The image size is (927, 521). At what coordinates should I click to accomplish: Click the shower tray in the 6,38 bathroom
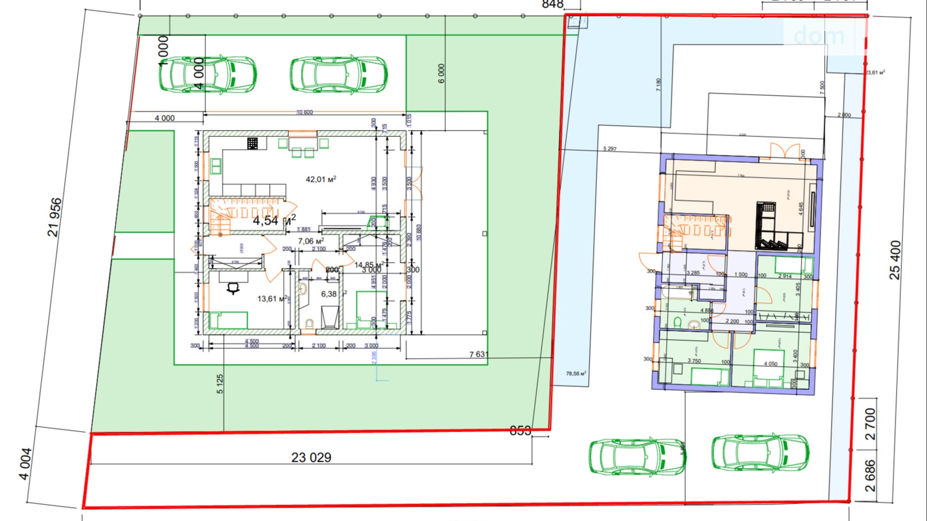coord(330,318)
